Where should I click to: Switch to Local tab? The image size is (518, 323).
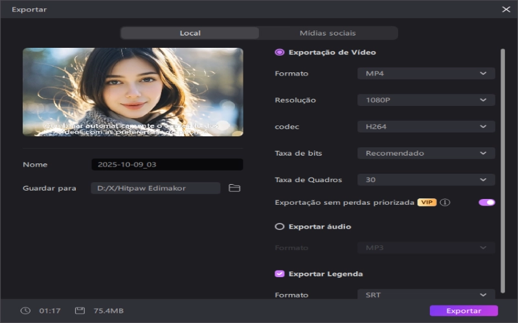coord(190,33)
